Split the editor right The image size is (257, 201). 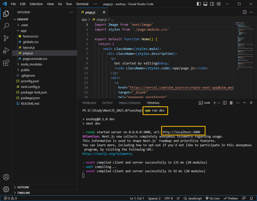click(x=245, y=12)
